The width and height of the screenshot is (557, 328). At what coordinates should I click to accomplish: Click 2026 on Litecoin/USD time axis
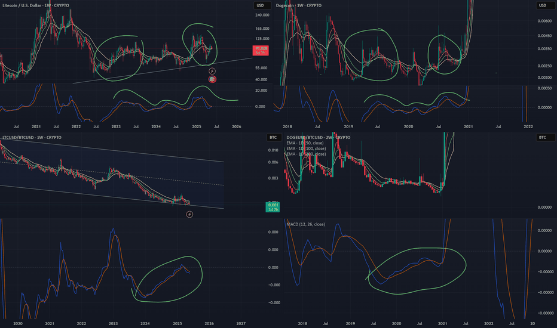[x=237, y=126]
